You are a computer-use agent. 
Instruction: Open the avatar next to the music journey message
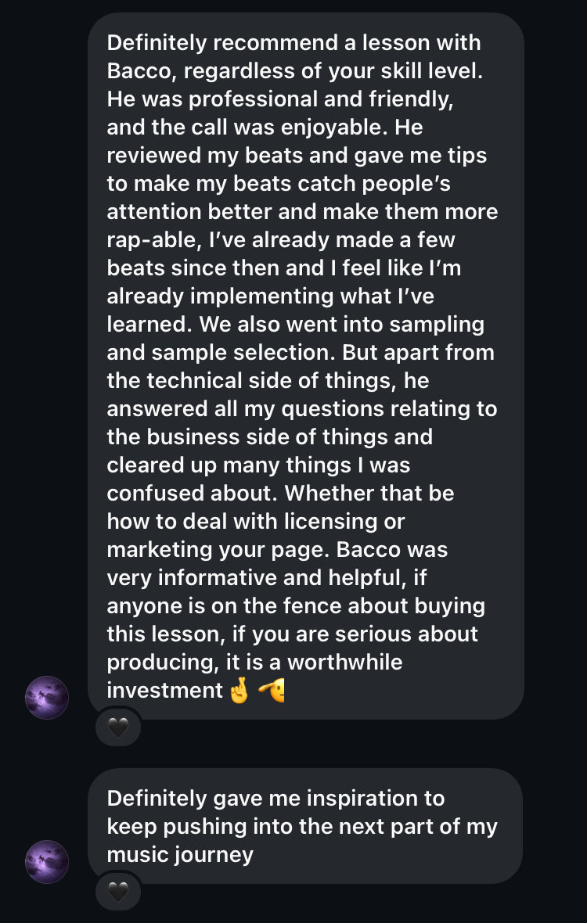click(47, 862)
